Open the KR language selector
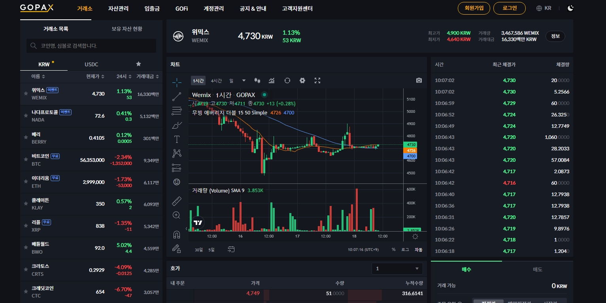The width and height of the screenshot is (606, 303). 544,8
